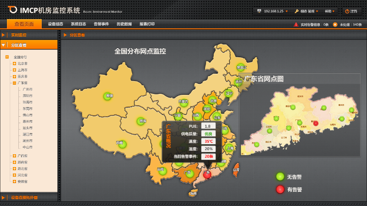Open the 历史数据 menu item

pyautogui.click(x=124, y=24)
